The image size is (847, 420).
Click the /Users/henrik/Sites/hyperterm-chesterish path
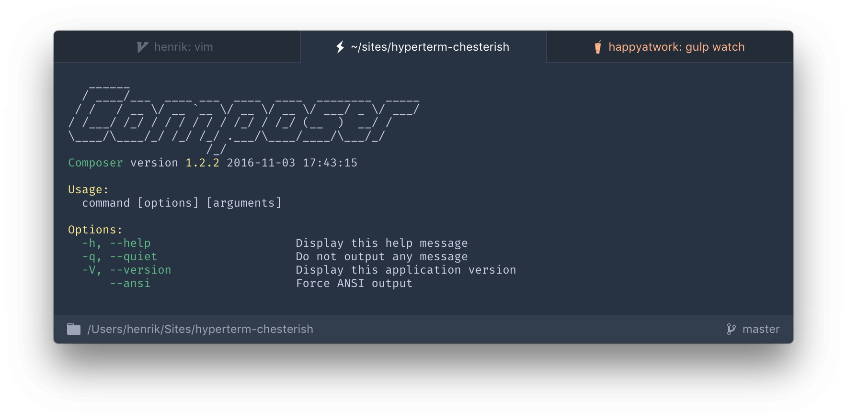tap(200, 329)
